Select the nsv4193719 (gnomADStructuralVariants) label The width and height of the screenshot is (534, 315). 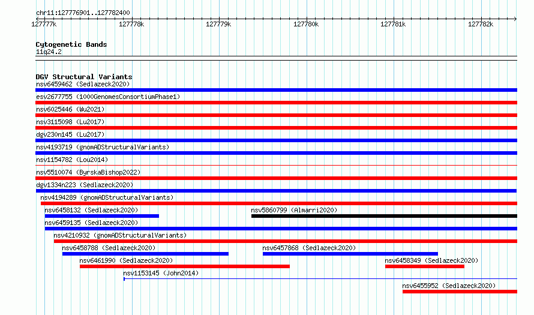click(x=103, y=147)
